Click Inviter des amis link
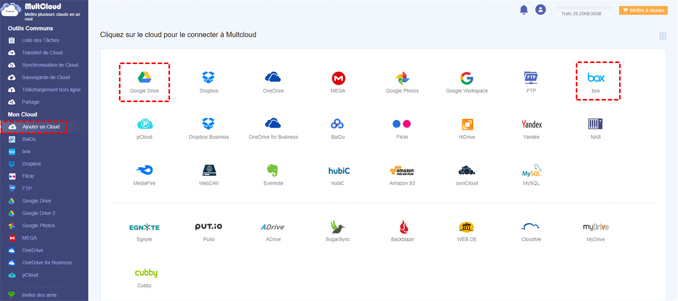 [x=39, y=295]
